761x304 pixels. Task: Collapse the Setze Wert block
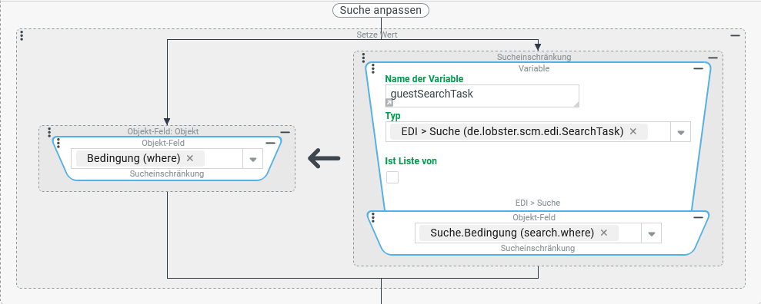click(x=736, y=35)
